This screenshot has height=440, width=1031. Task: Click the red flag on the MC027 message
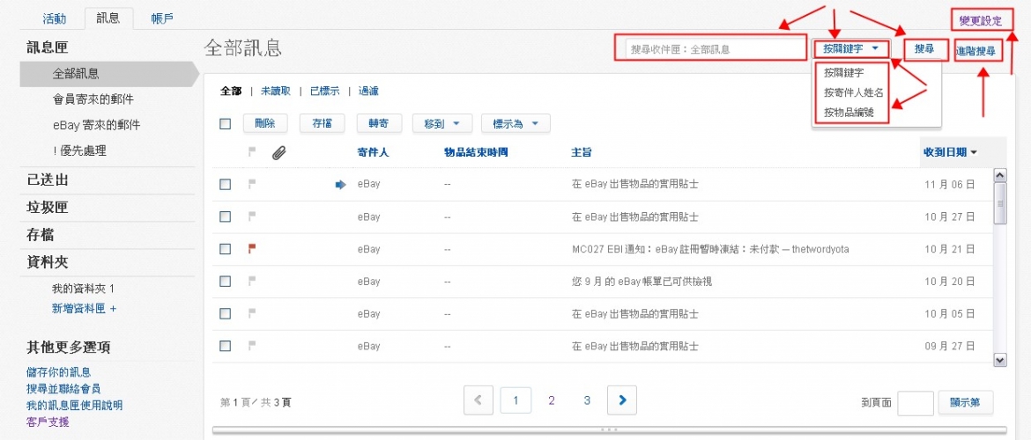pyautogui.click(x=252, y=249)
